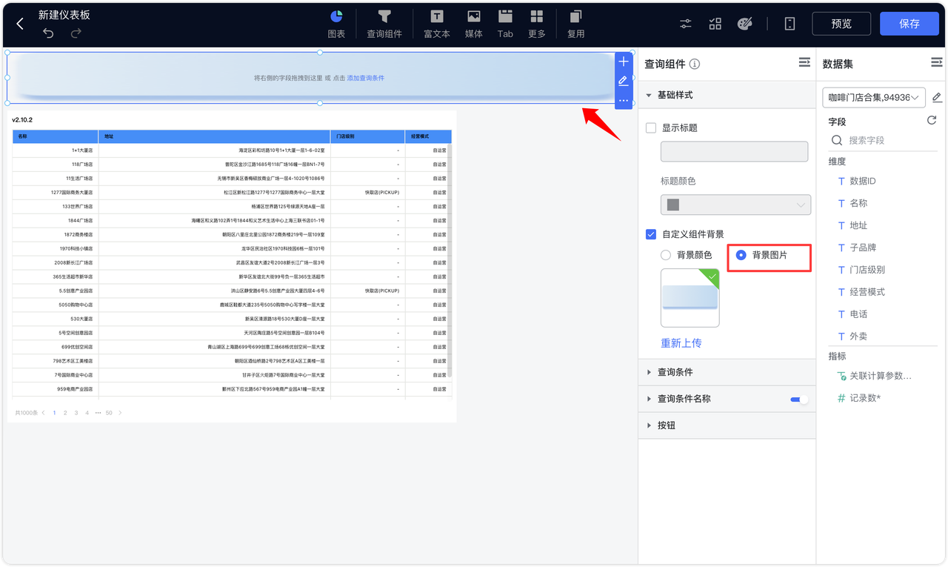Expand the 按钮 section
Screen dimensions: 948x567
point(727,425)
